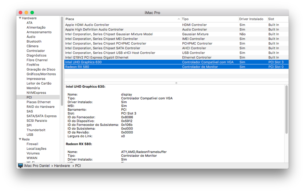The image size is (305, 192).
Task: Click the details pane vertical scrollbar
Action: pyautogui.click(x=286, y=110)
